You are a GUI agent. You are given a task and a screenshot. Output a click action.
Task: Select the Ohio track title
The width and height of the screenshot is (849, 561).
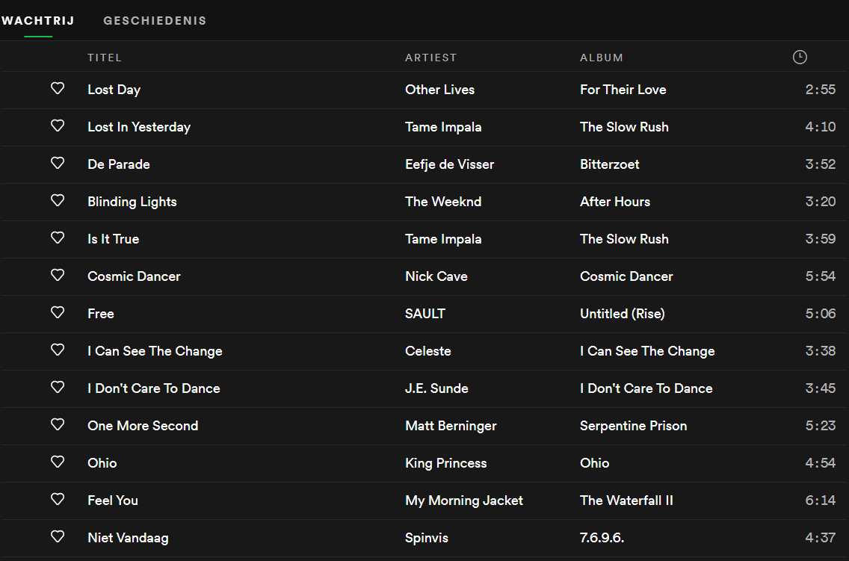pyautogui.click(x=102, y=463)
